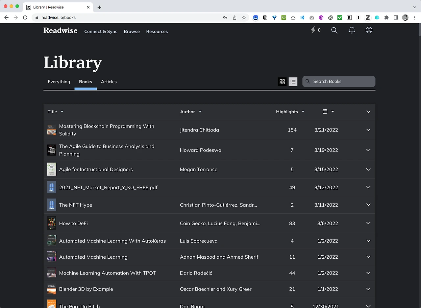
Task: Click the browser back arrow
Action: [x=6, y=17]
